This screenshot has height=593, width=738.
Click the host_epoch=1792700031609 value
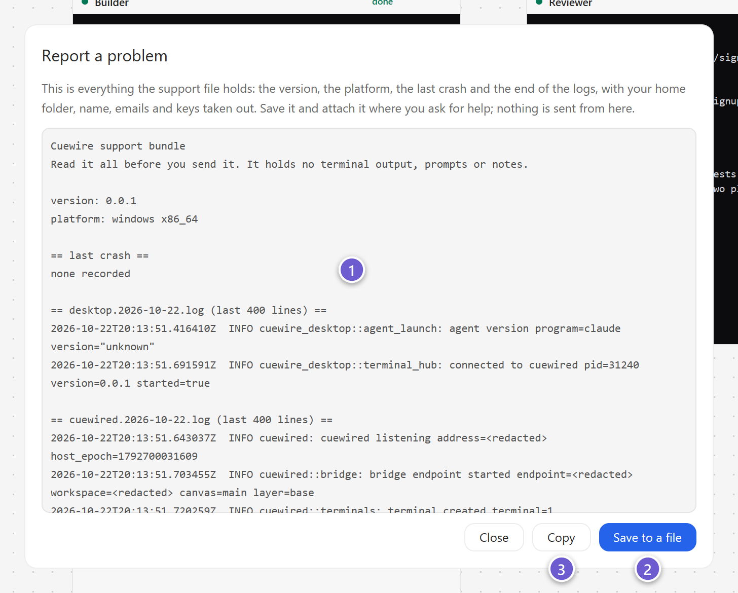pyautogui.click(x=124, y=456)
